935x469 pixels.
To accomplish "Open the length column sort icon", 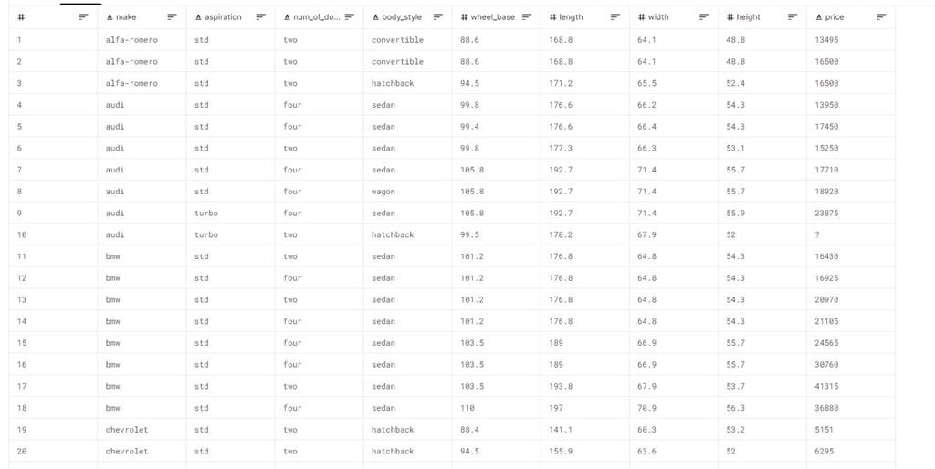I will [615, 17].
